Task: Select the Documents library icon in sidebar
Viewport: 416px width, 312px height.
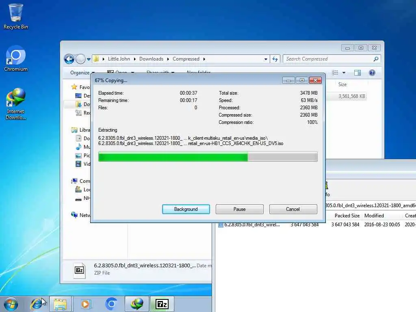Action: [x=78, y=138]
